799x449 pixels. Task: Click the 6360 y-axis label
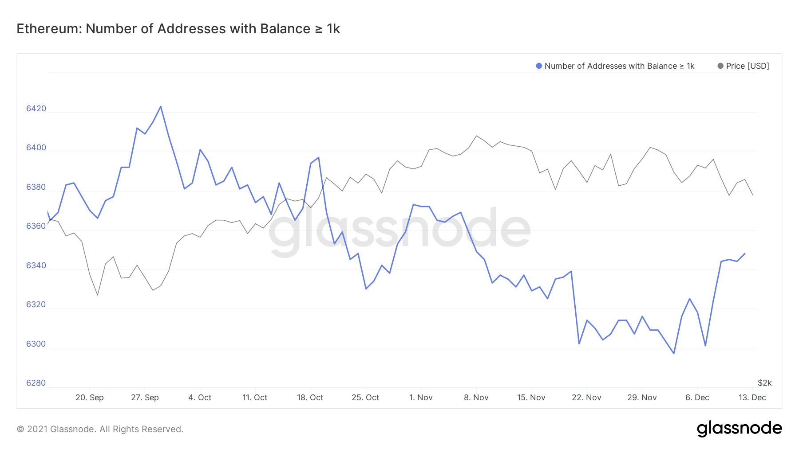(x=36, y=226)
